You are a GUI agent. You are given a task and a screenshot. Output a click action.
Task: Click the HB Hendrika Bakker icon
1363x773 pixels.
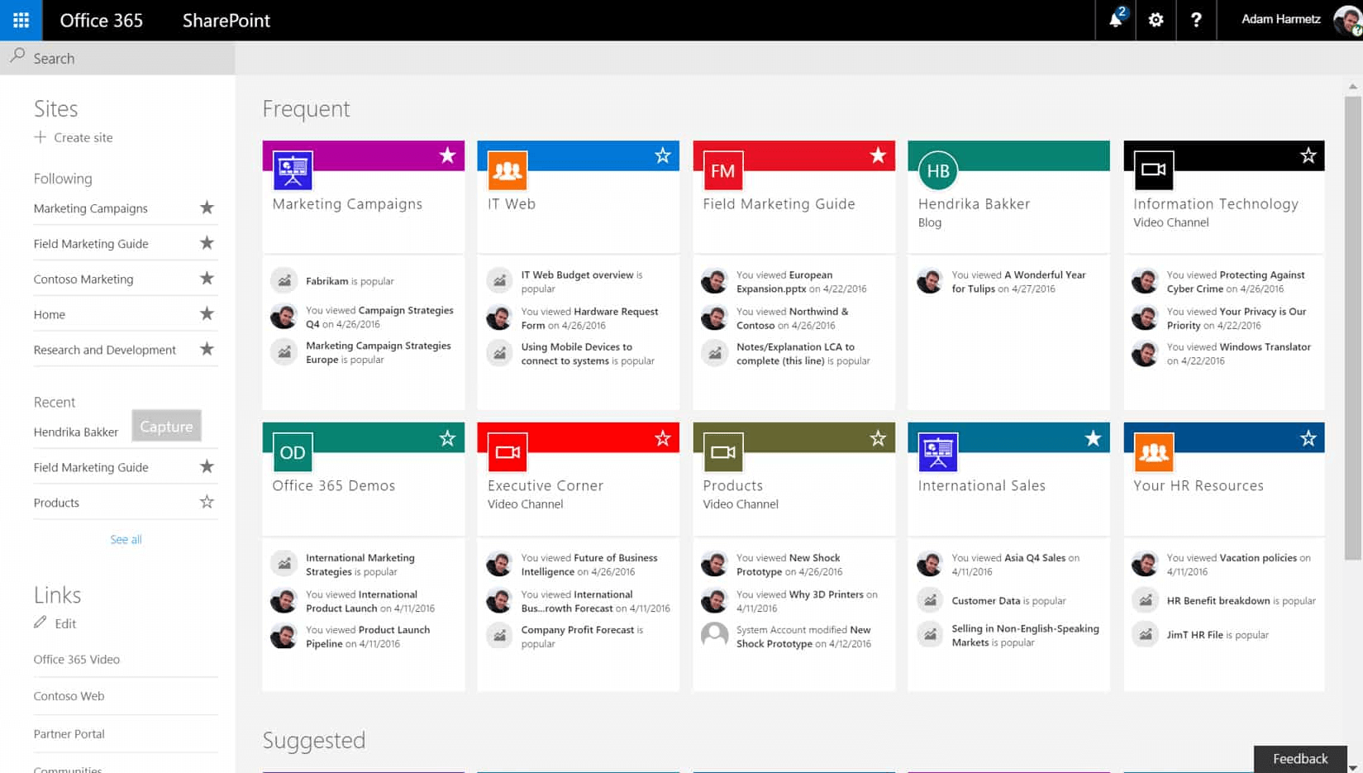(x=938, y=171)
